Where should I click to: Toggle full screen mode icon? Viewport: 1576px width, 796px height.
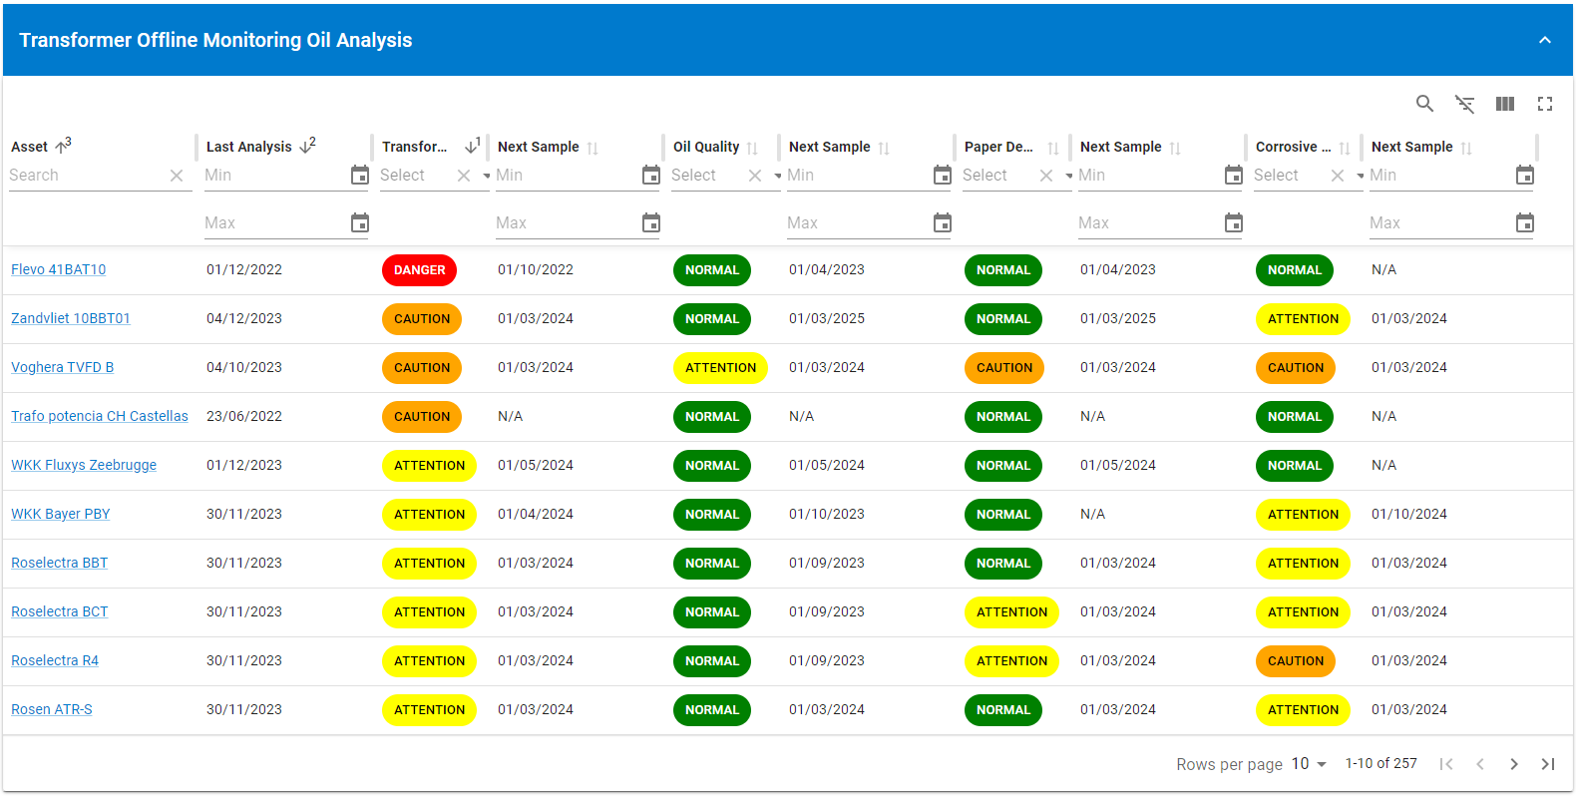[x=1545, y=104]
